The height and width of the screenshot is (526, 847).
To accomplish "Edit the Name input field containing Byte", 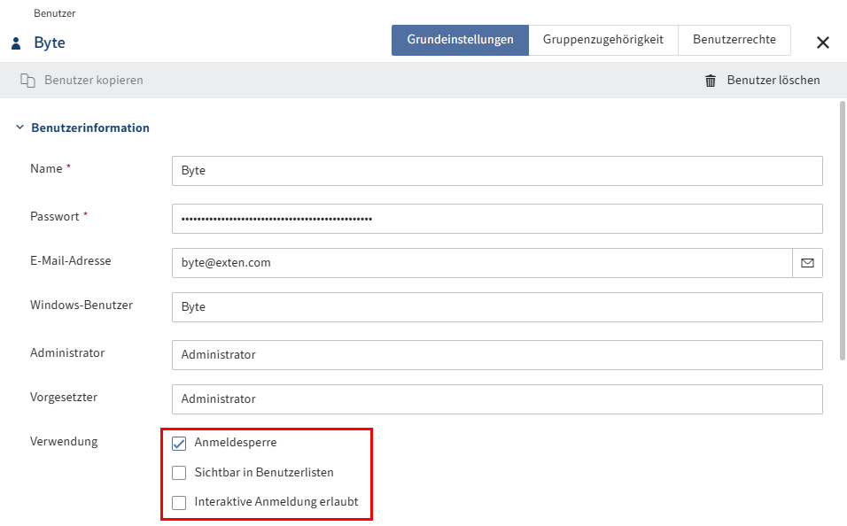I will pyautogui.click(x=496, y=171).
